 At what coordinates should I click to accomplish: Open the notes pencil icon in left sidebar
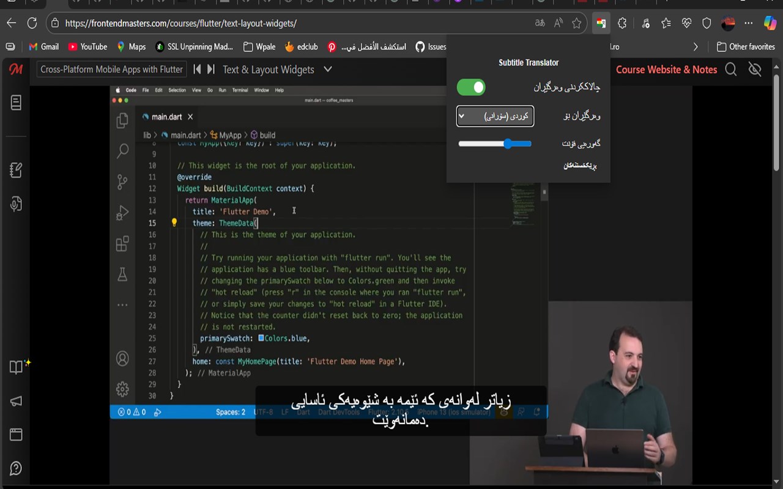pyautogui.click(x=16, y=170)
